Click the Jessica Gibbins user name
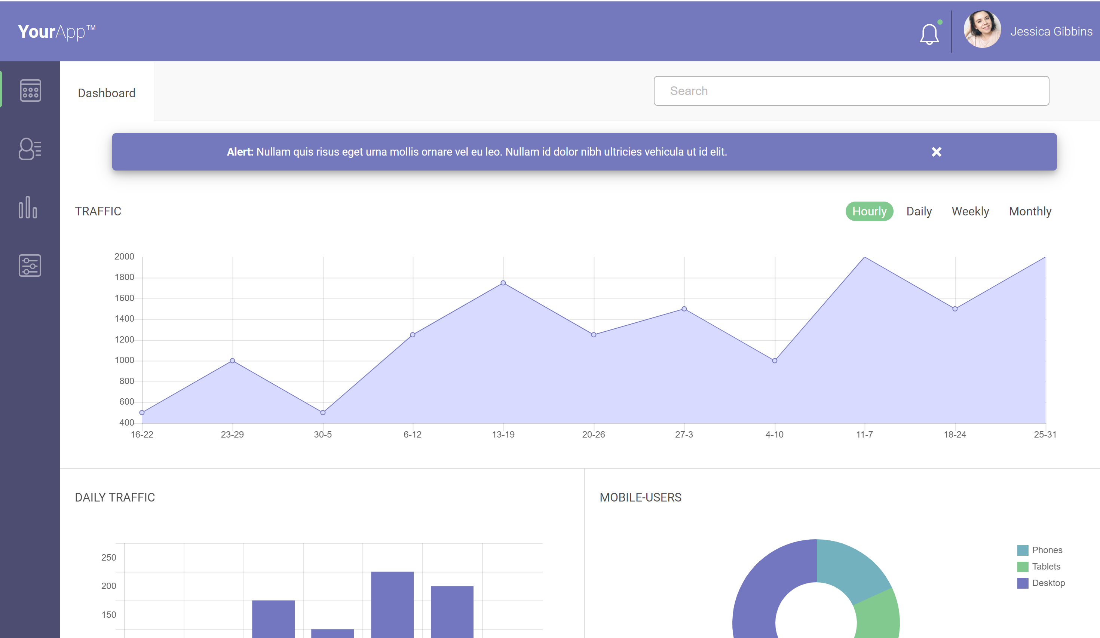Image resolution: width=1100 pixels, height=638 pixels. pyautogui.click(x=1051, y=31)
